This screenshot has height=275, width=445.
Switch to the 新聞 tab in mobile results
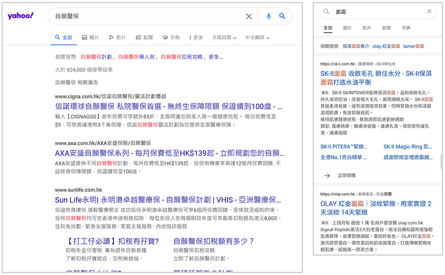pos(386,28)
